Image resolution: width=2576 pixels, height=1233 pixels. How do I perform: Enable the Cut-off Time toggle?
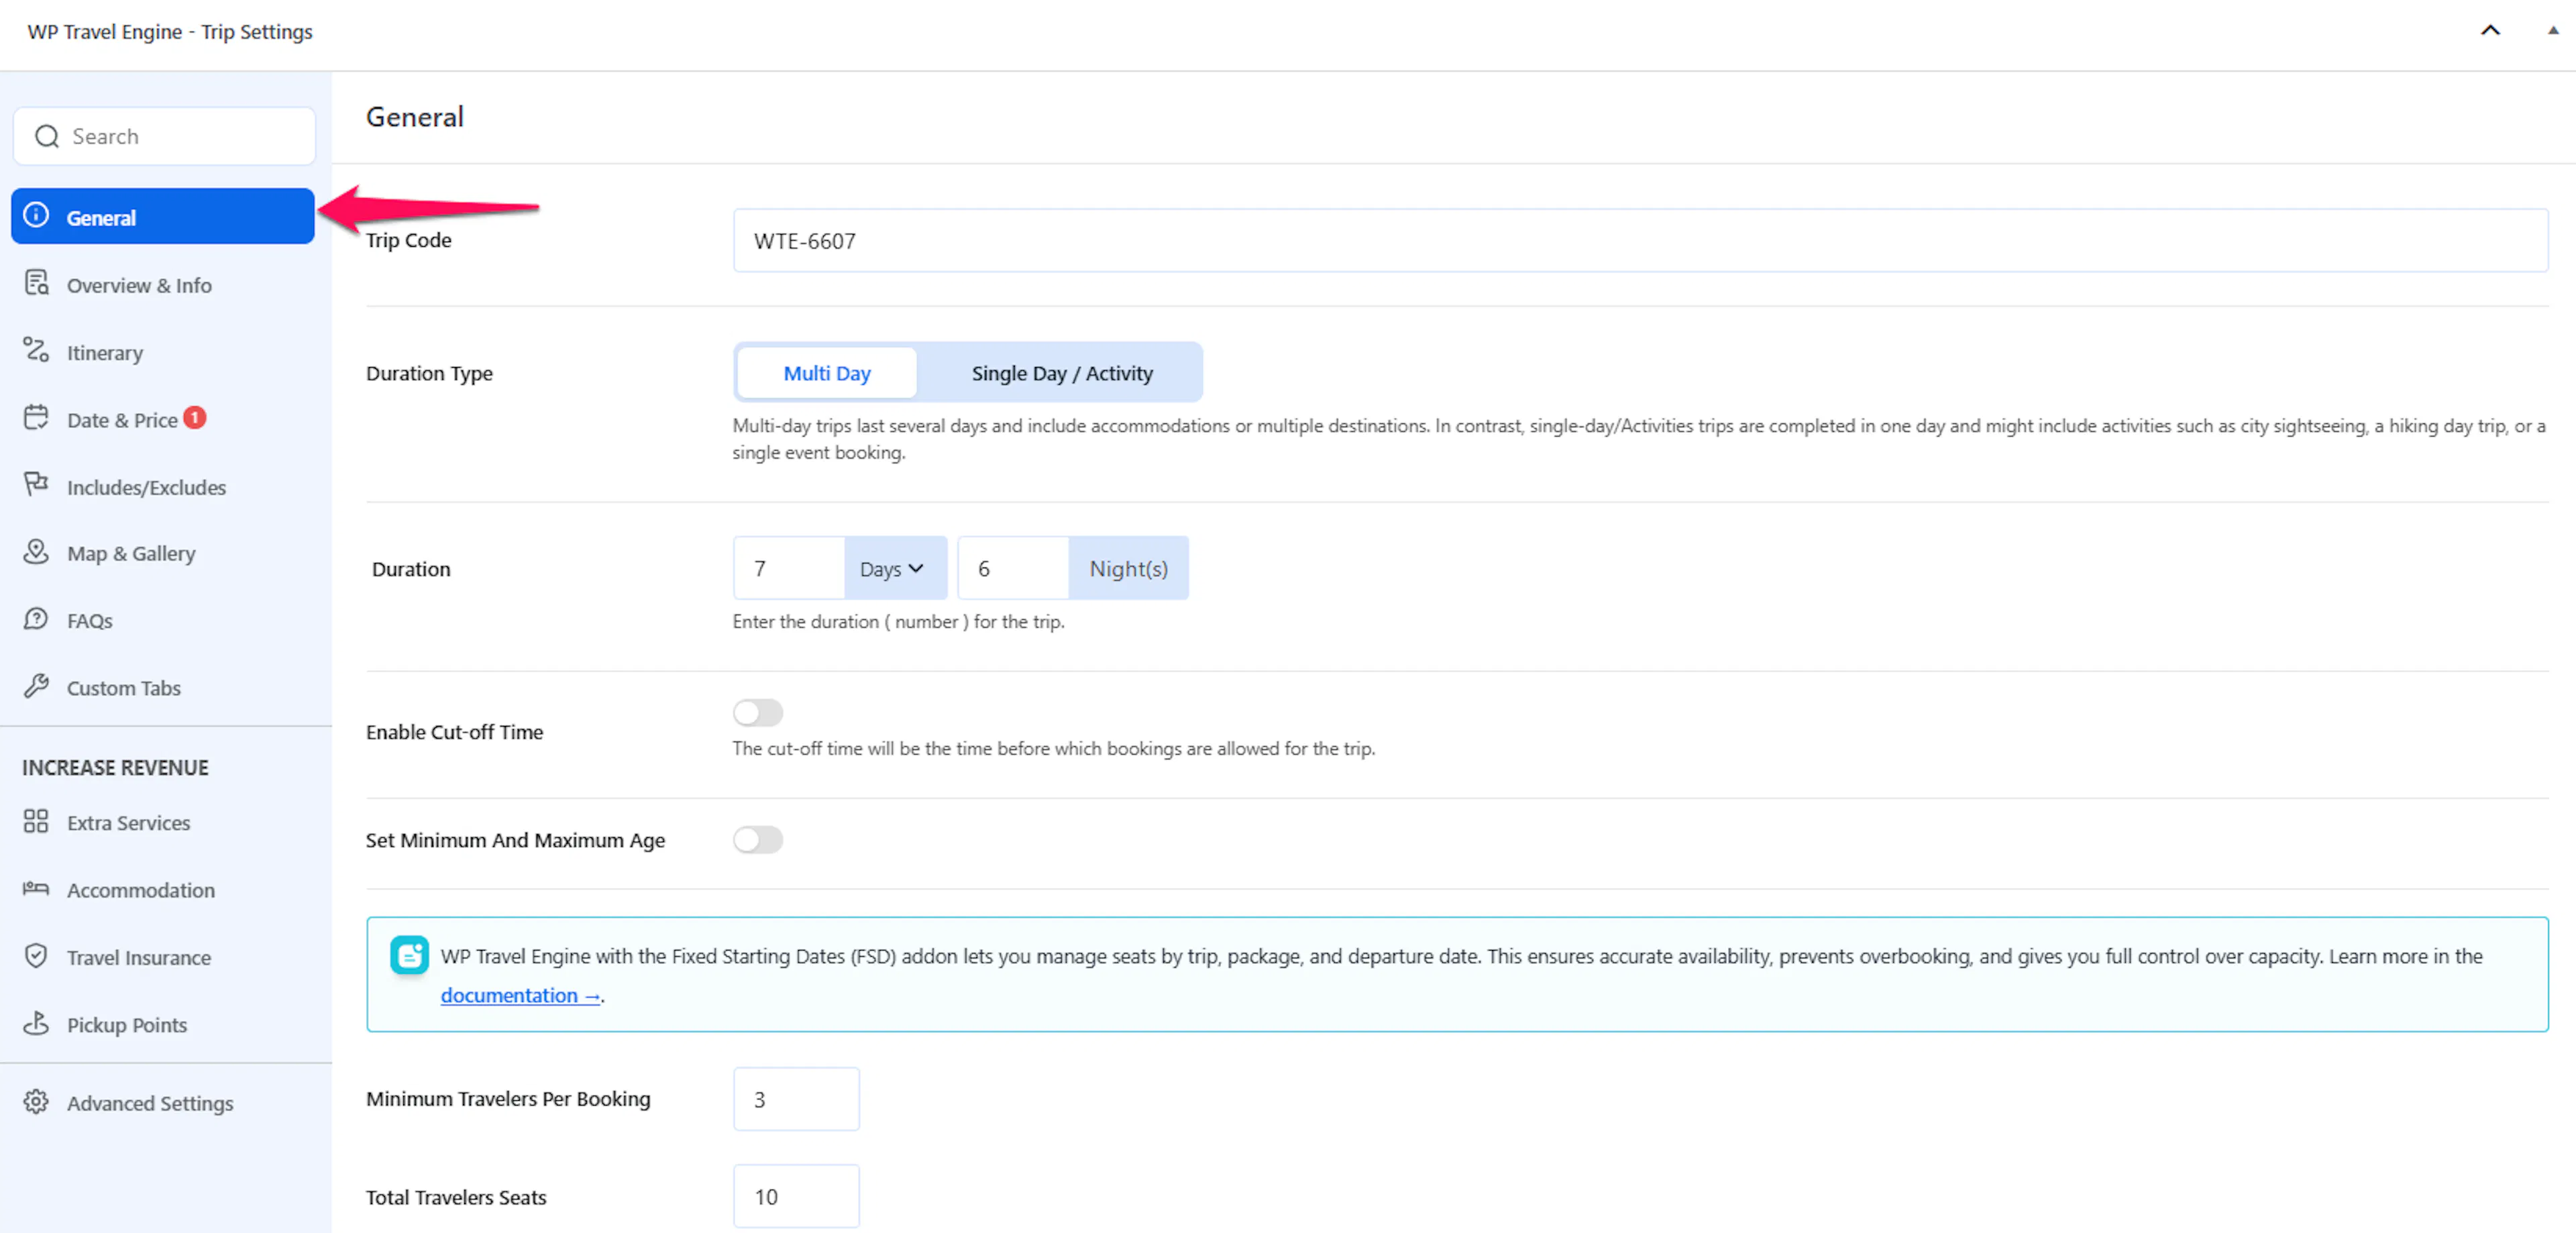click(x=757, y=712)
